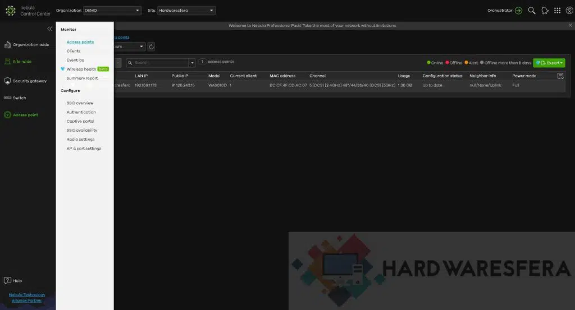
Task: Click the access points breadcrumb link
Action: 122,38
